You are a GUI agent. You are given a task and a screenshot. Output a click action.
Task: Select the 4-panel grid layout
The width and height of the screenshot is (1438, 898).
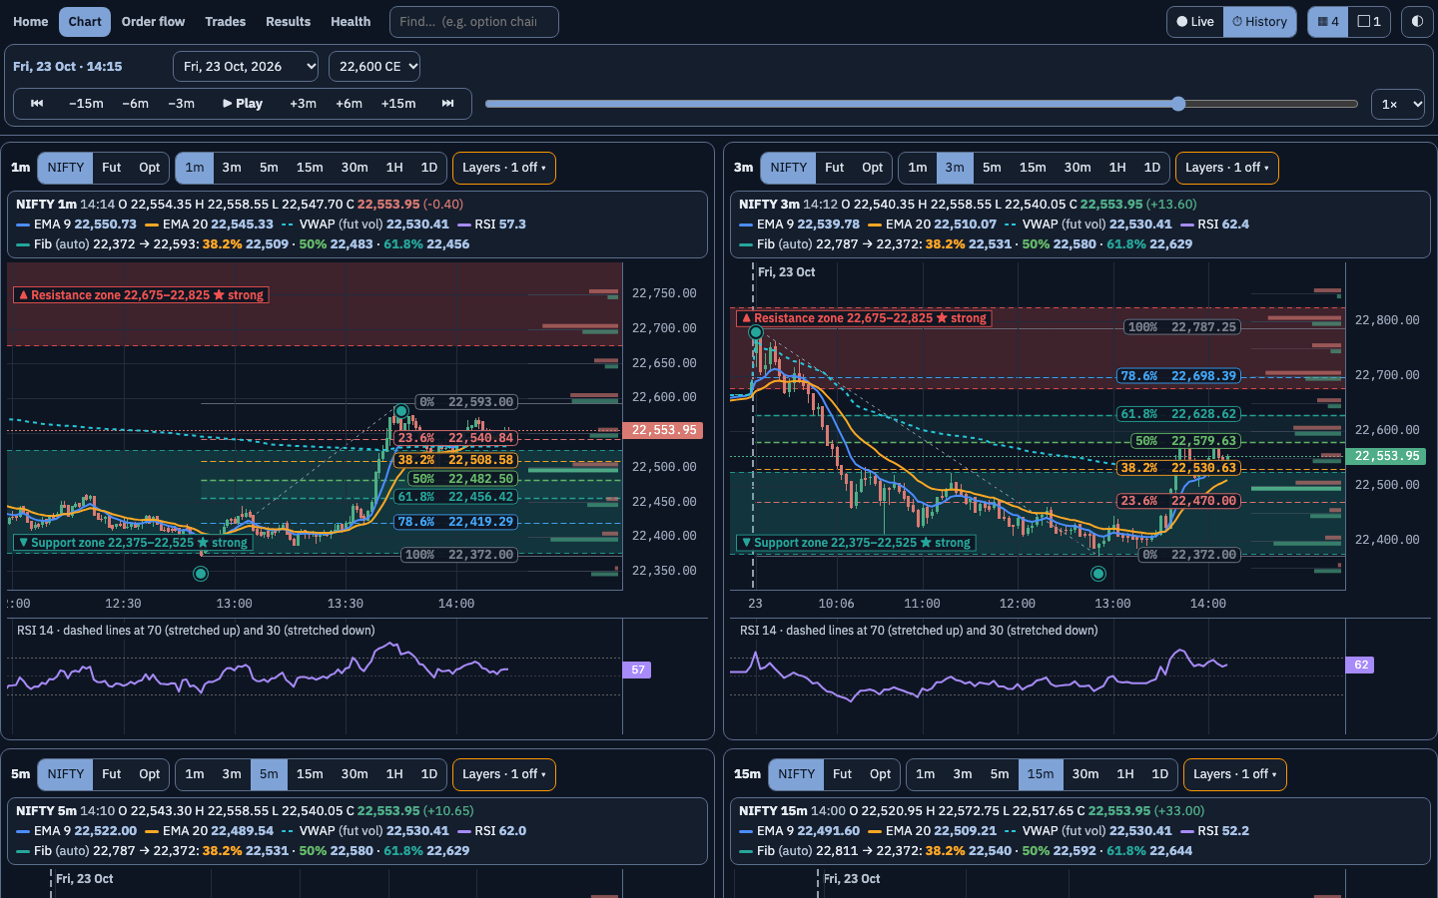coord(1328,22)
